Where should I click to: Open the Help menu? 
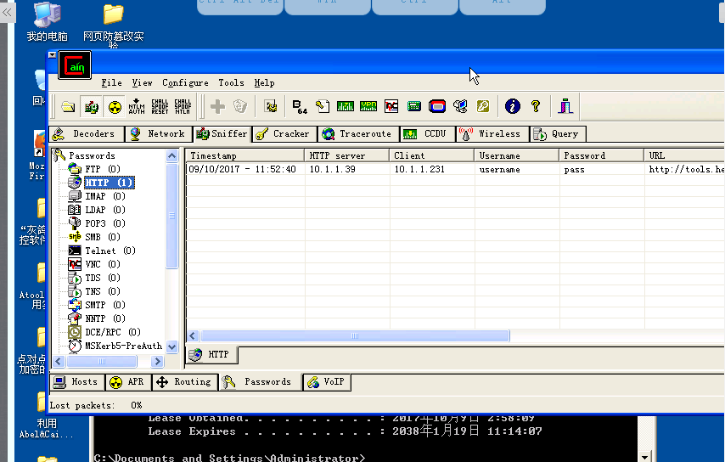pos(265,82)
